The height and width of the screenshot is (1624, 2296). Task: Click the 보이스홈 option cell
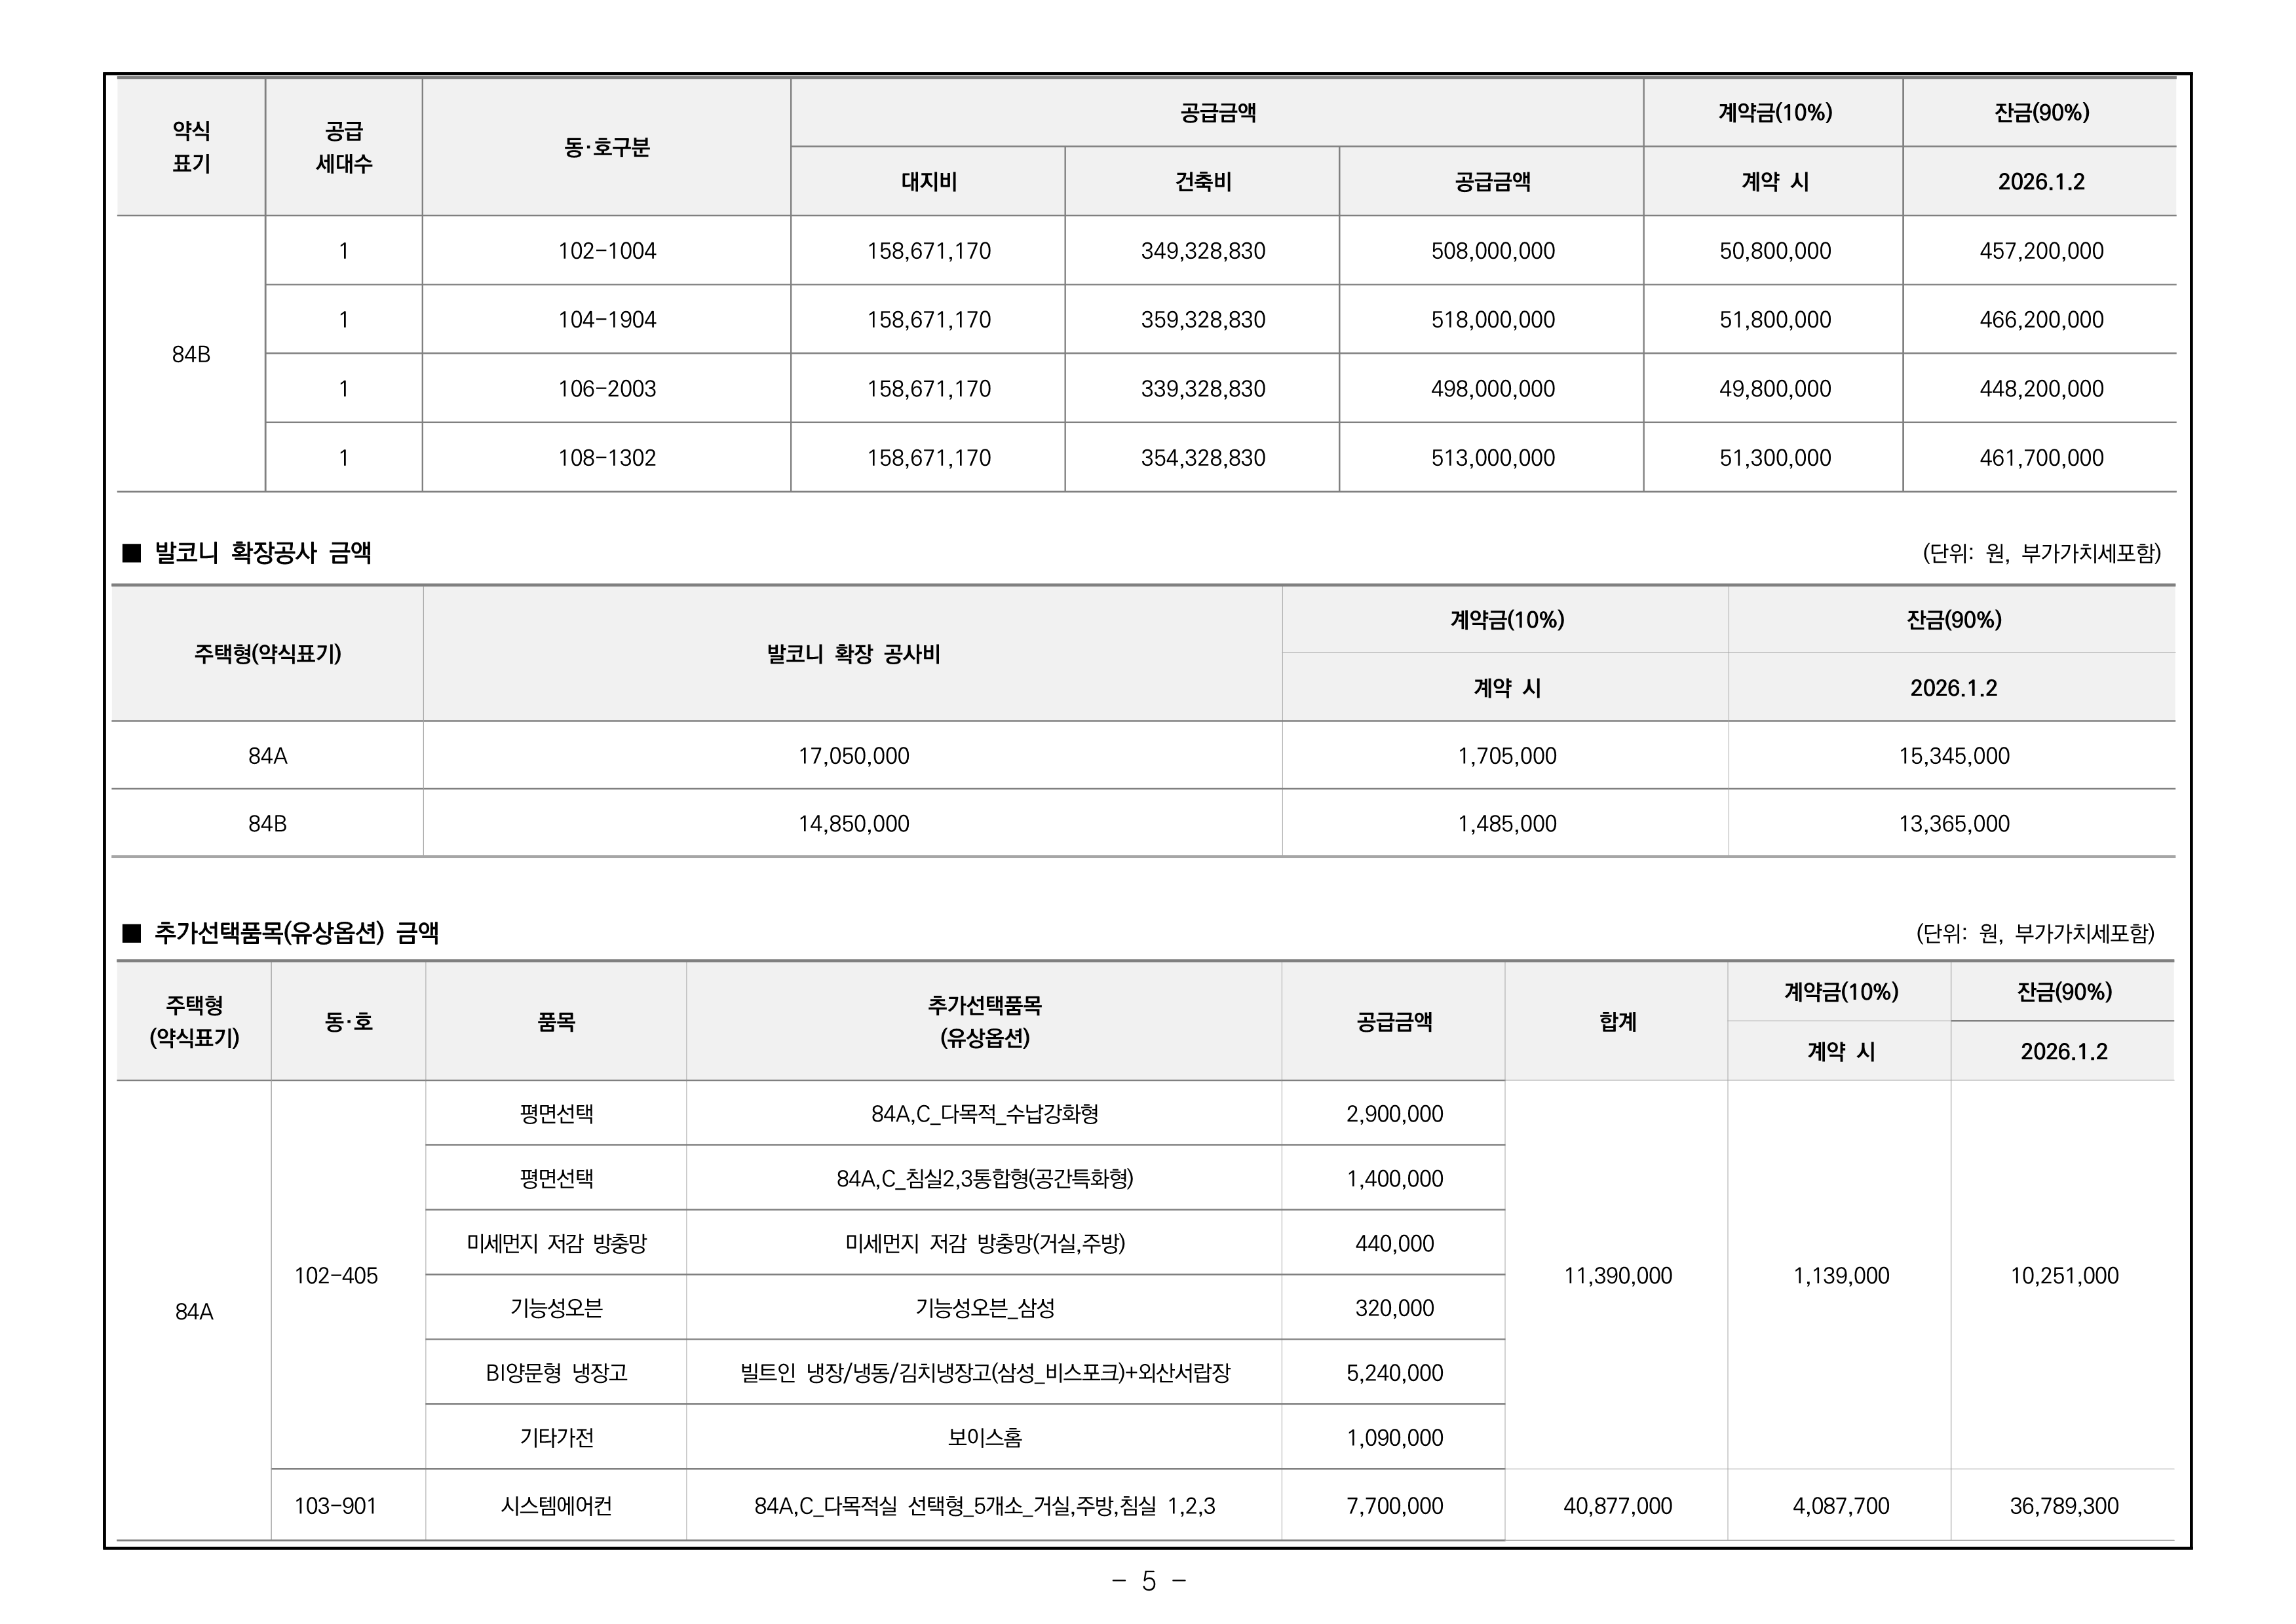[984, 1438]
